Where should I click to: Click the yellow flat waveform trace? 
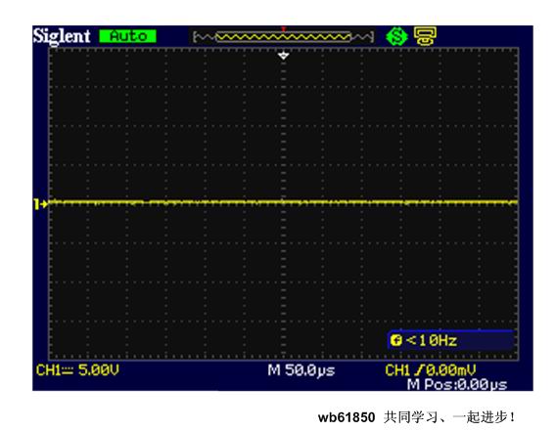[283, 202]
